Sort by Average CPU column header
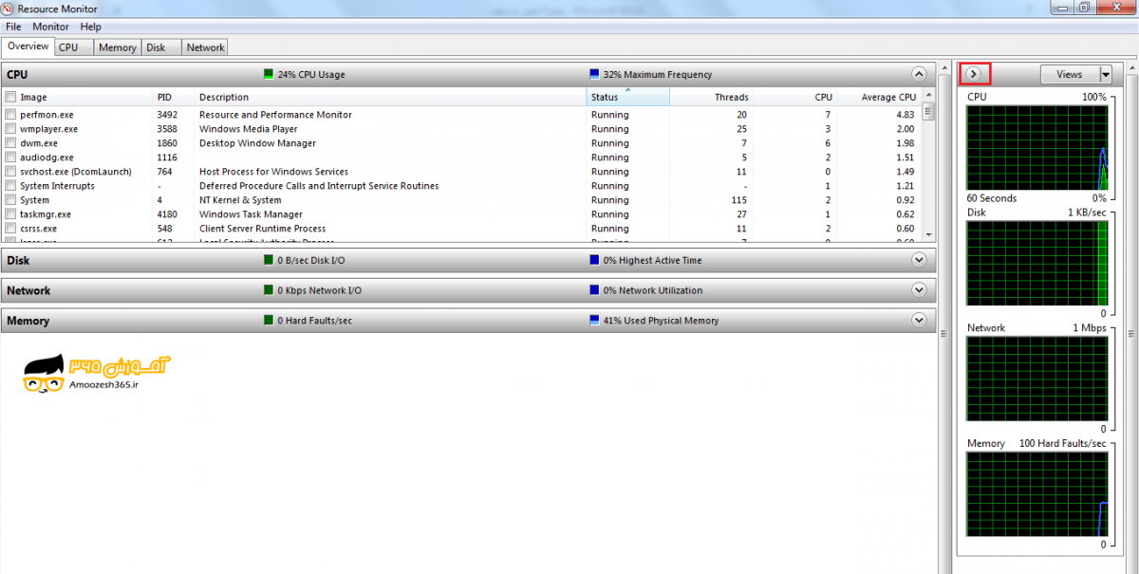The image size is (1139, 574). [888, 97]
